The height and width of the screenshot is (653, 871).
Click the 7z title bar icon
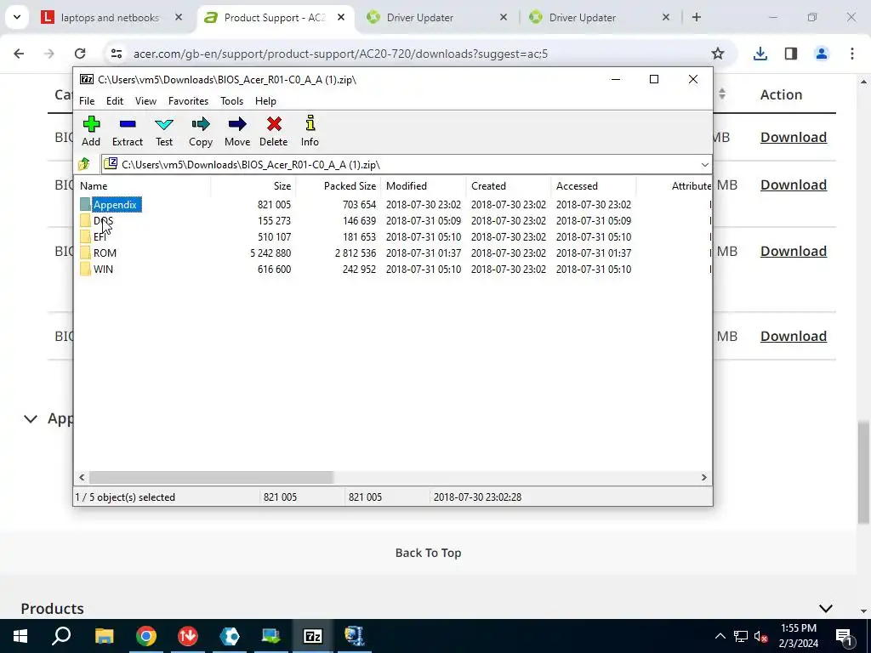tap(87, 79)
